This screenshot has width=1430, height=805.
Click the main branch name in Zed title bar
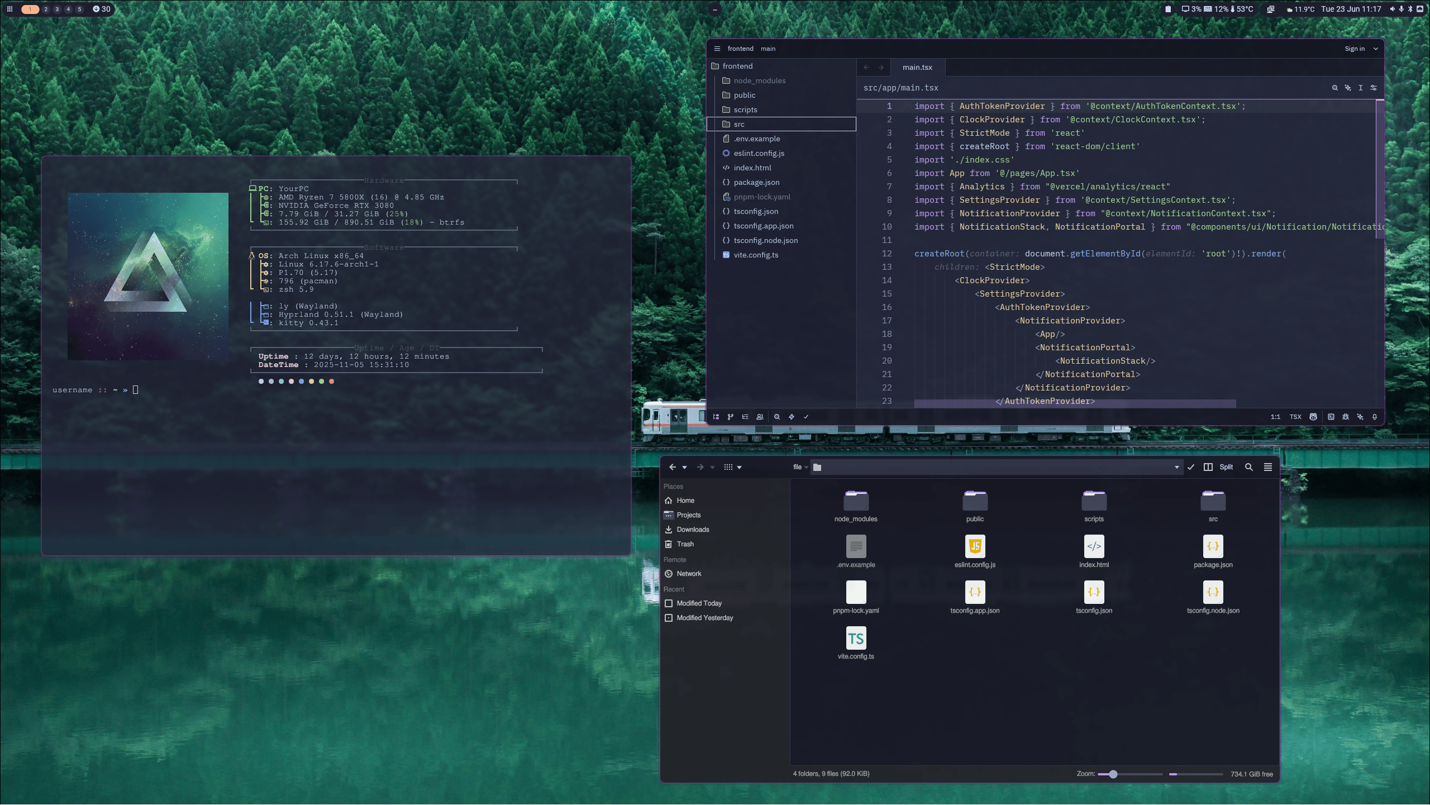[768, 49]
